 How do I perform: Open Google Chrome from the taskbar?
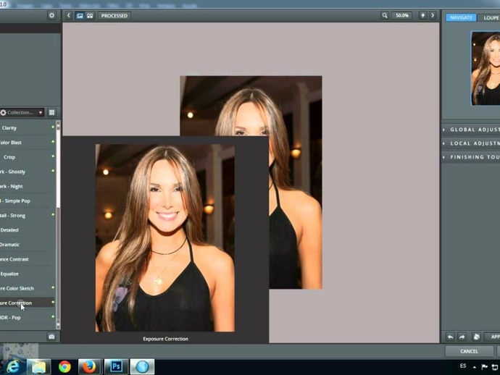64,367
